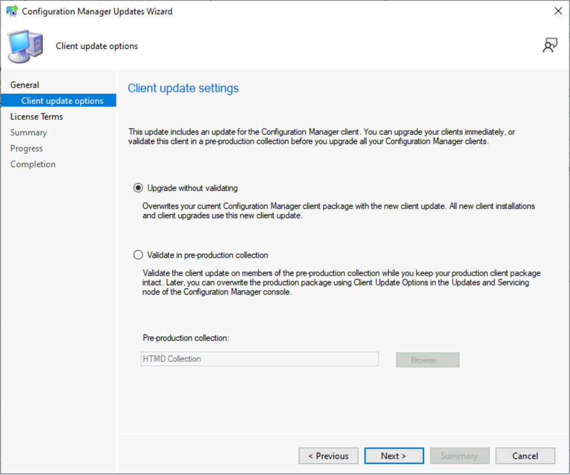Click the Client update settings heading

[183, 88]
